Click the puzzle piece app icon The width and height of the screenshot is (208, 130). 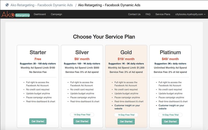[x=7, y=5]
